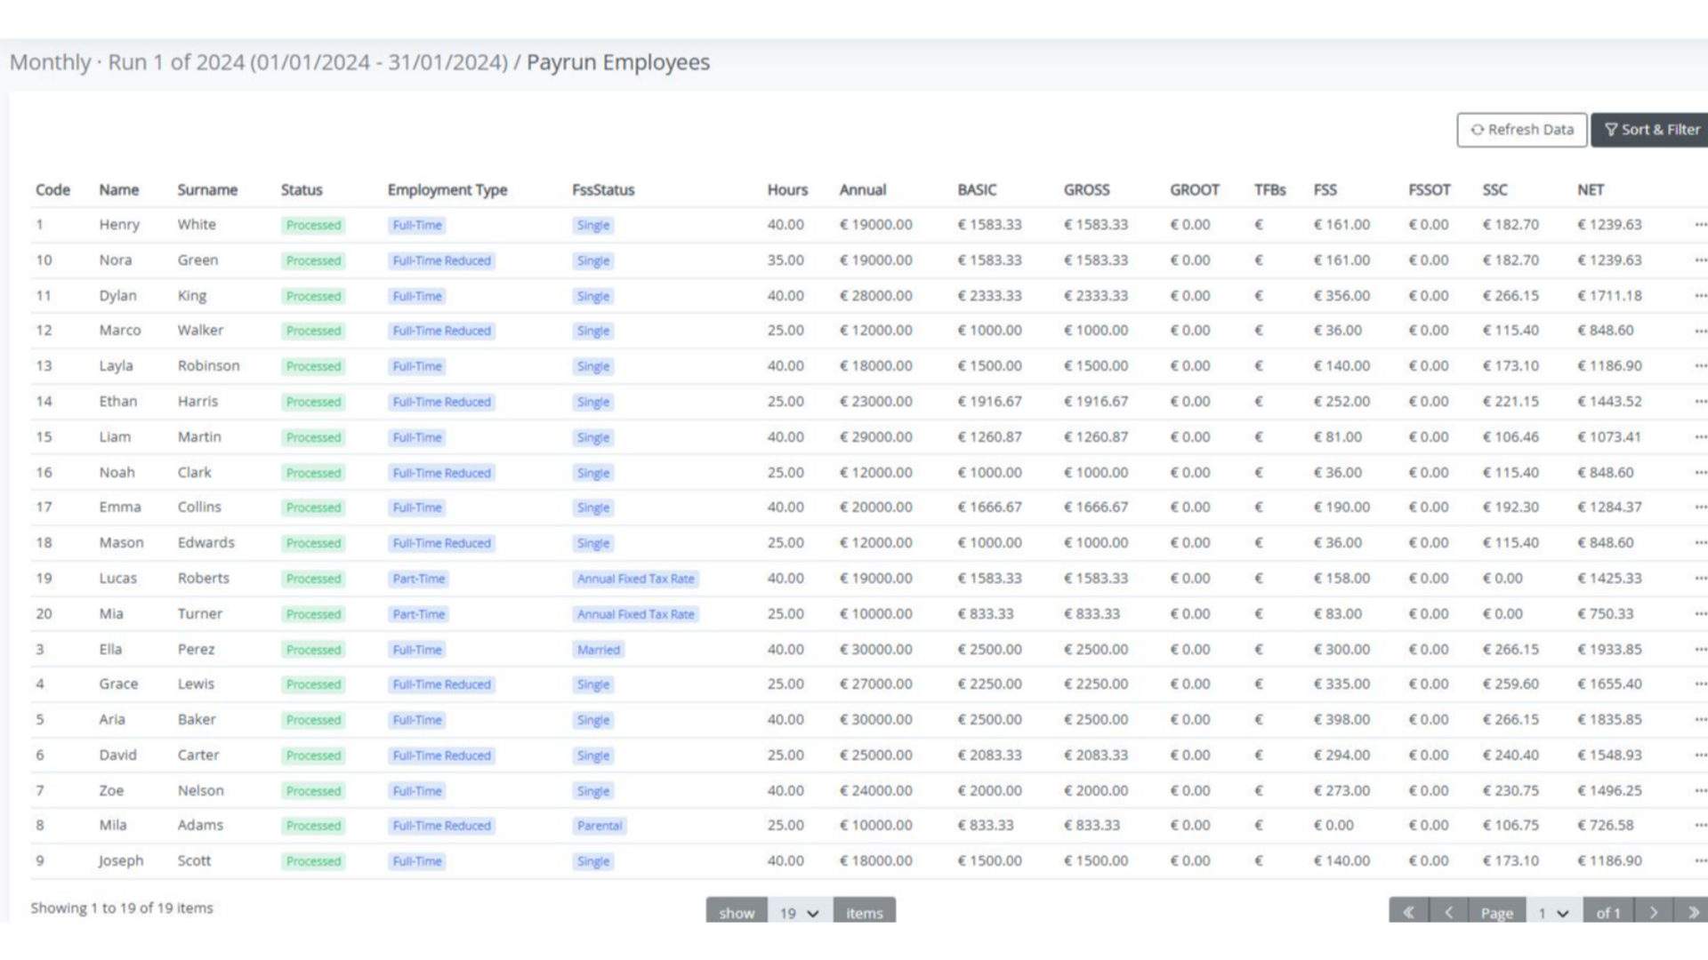The width and height of the screenshot is (1708, 960).
Task: Open the items-per-page dropdown showing 19
Action: click(798, 912)
